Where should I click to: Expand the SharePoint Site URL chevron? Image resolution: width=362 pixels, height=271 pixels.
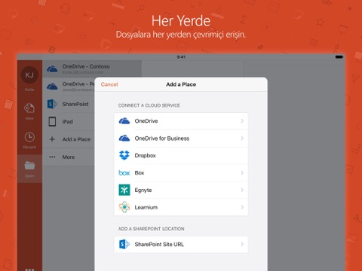[242, 244]
